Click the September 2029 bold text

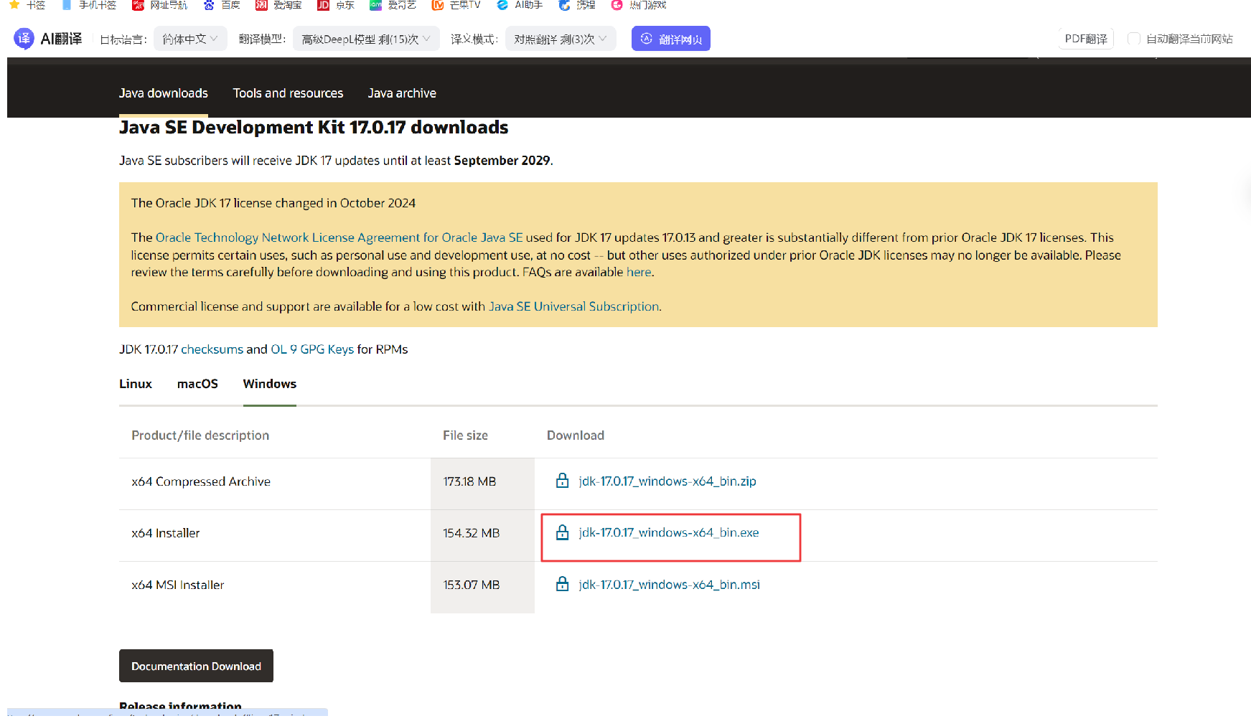(502, 161)
